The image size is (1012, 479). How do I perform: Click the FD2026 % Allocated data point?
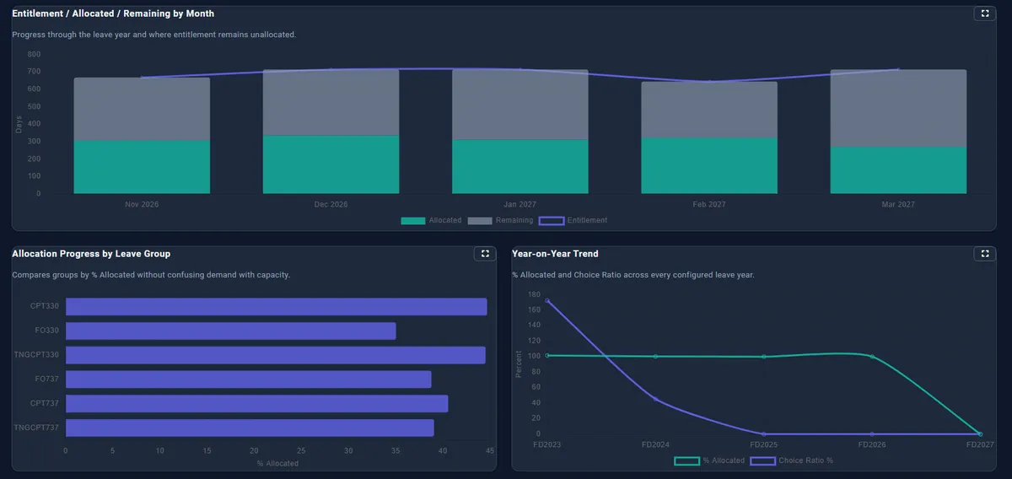pyautogui.click(x=872, y=356)
